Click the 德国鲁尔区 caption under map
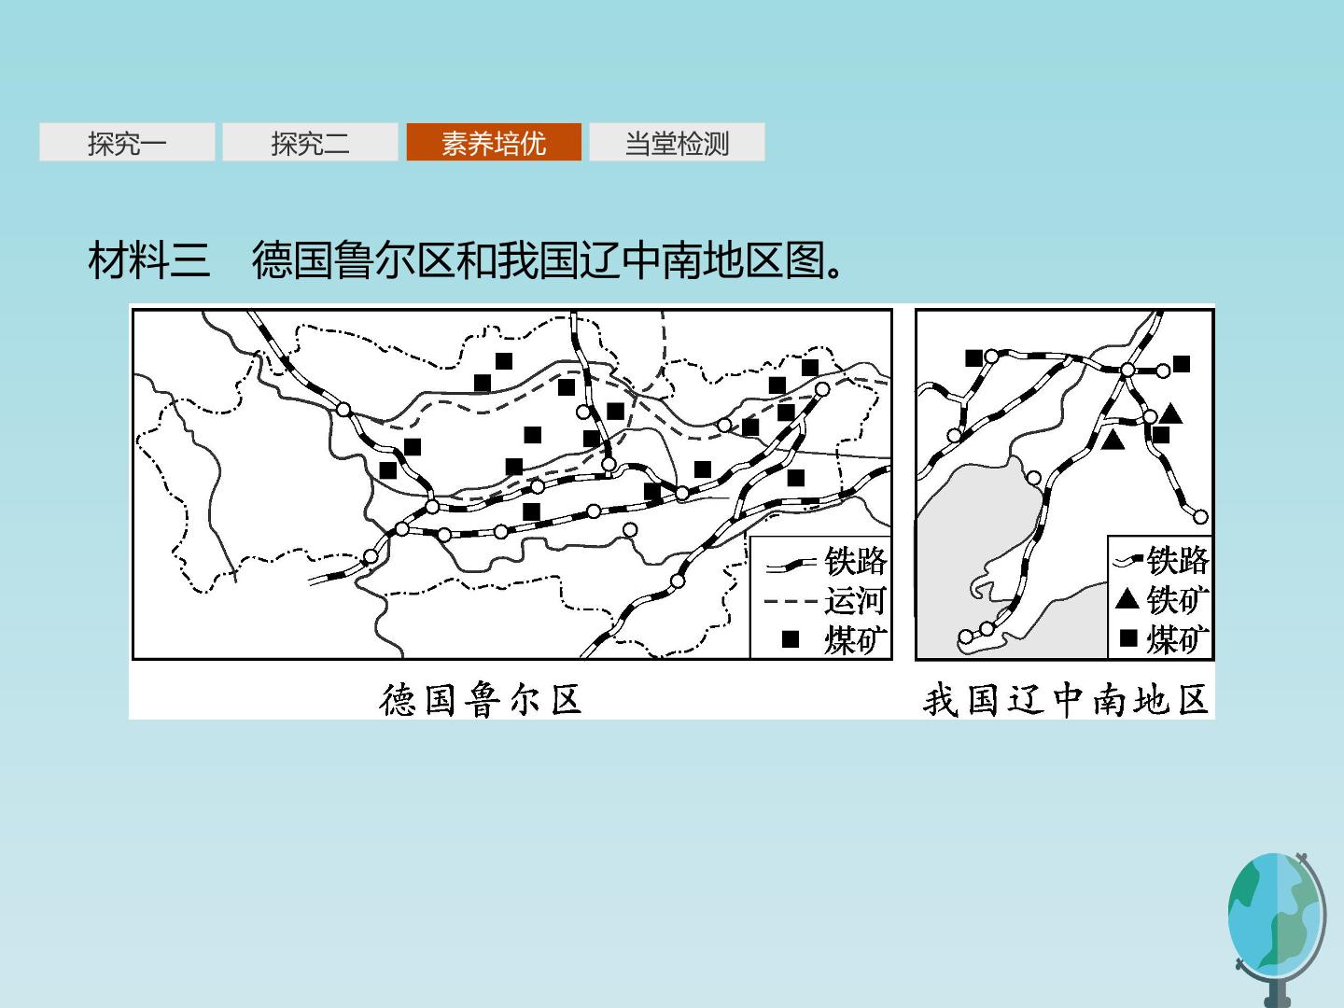Screen dimensions: 1344x1008 [482, 699]
